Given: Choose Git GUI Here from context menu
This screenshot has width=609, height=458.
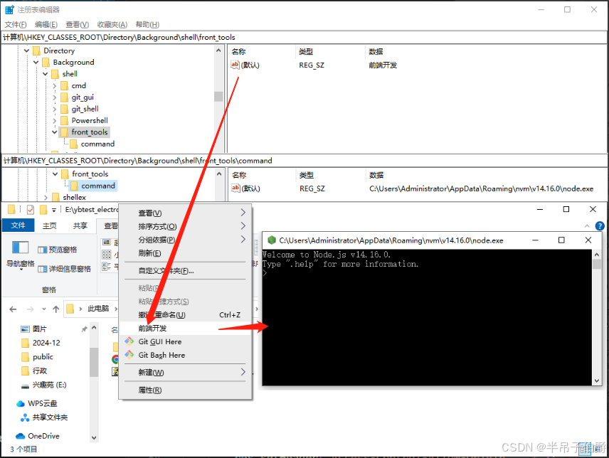Looking at the screenshot, I should (185, 341).
